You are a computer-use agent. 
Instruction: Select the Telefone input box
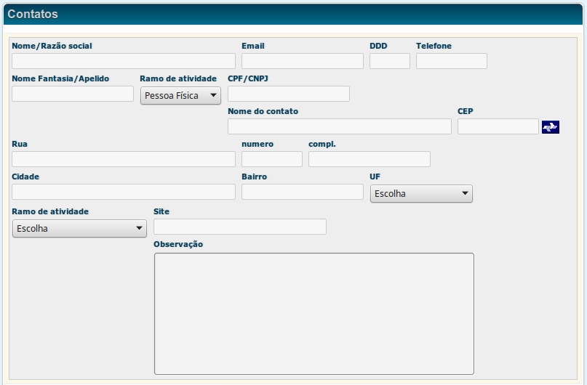coord(451,61)
